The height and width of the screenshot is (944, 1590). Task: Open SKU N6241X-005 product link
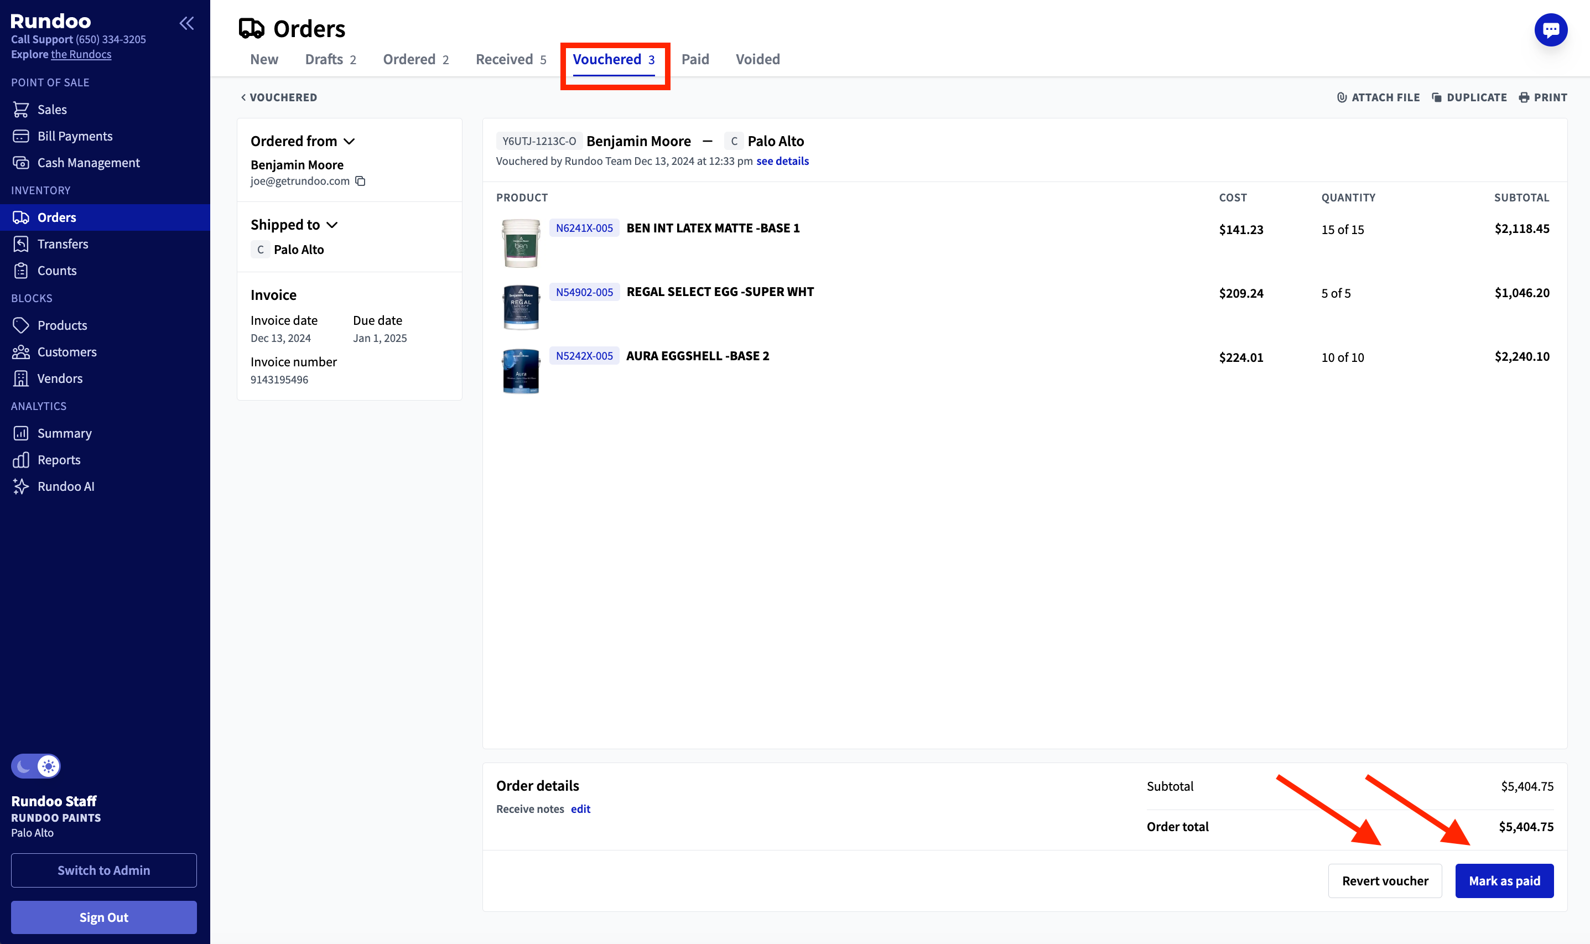pyautogui.click(x=584, y=228)
